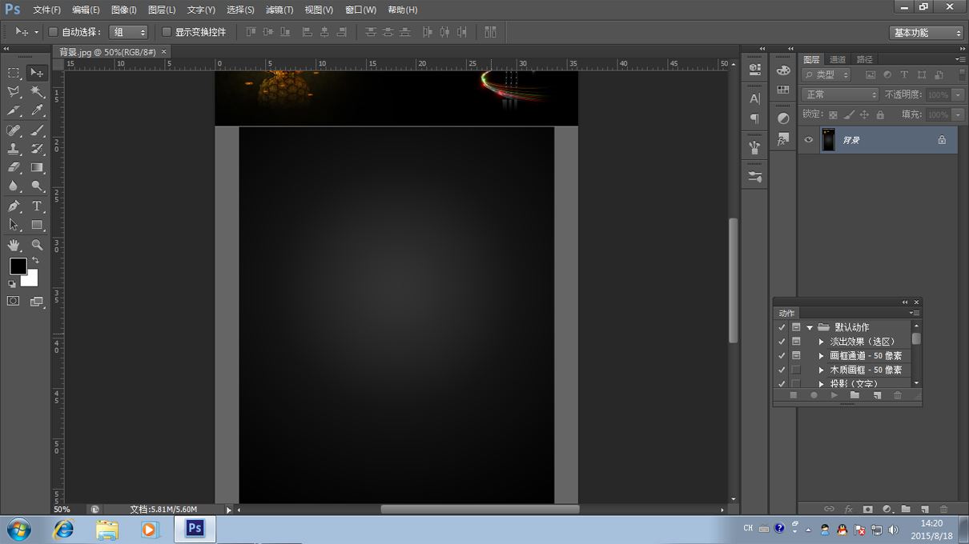Select the Horizontal Type tool
The width and height of the screenshot is (969, 544).
pos(37,206)
